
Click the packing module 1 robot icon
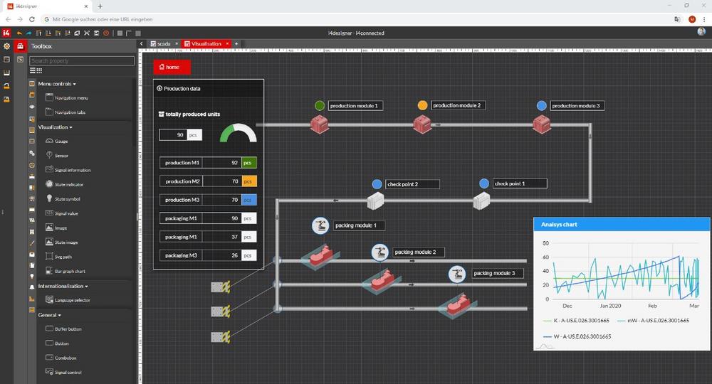coord(320,225)
